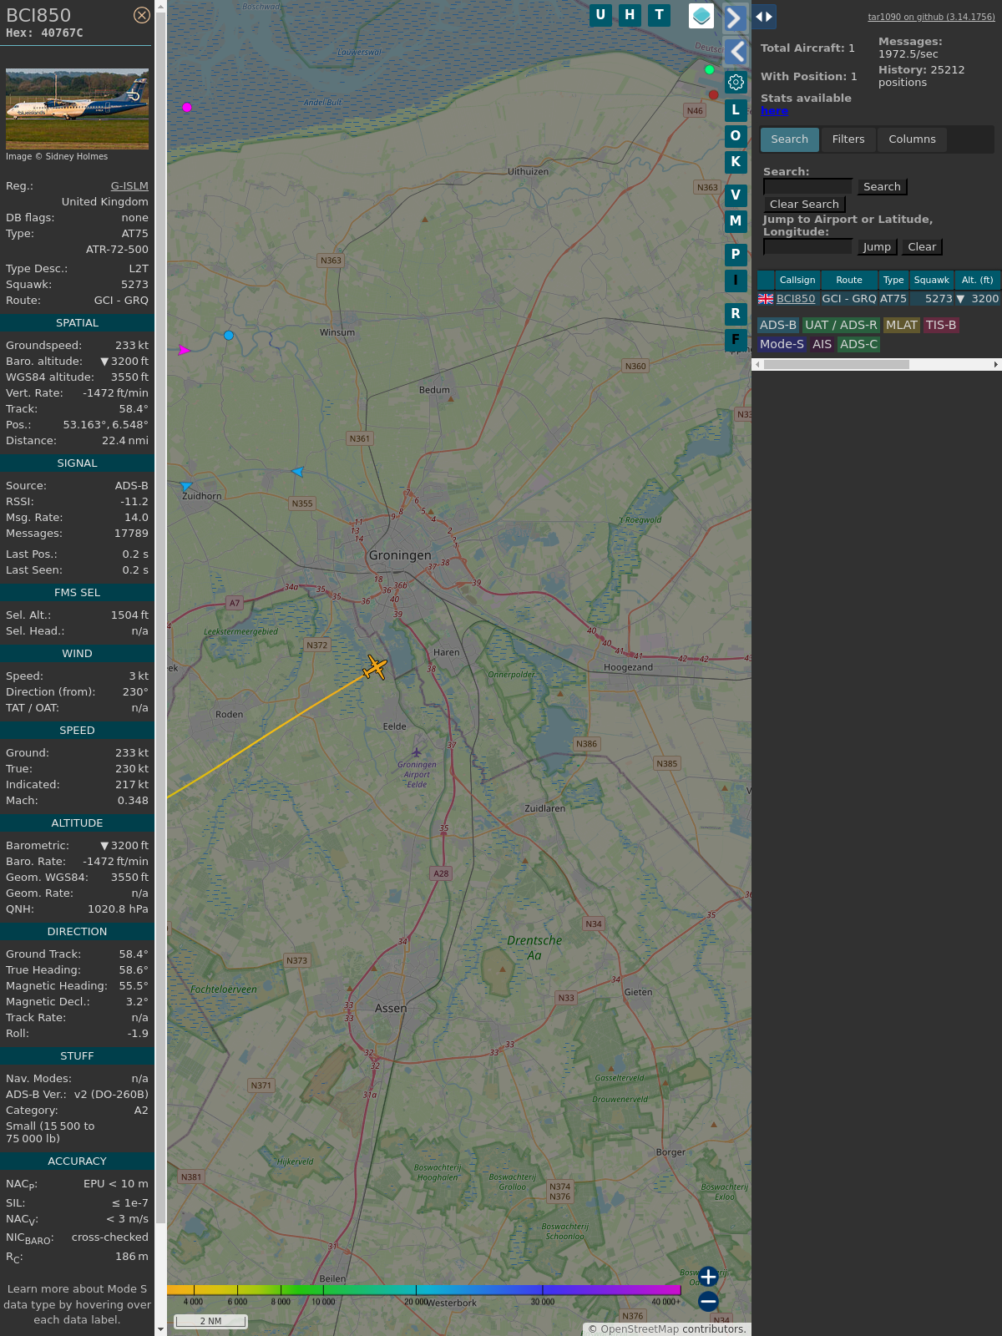Click into the Search text field
The image size is (1002, 1336).
(807, 187)
